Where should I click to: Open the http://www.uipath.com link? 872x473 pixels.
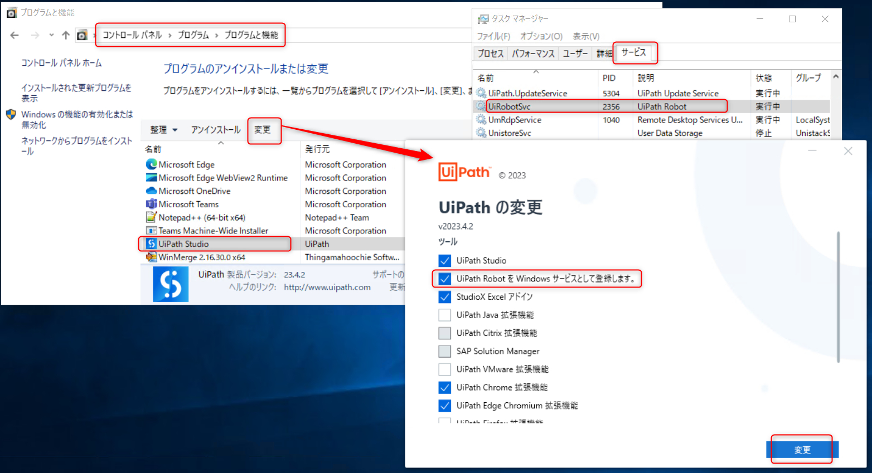click(327, 287)
